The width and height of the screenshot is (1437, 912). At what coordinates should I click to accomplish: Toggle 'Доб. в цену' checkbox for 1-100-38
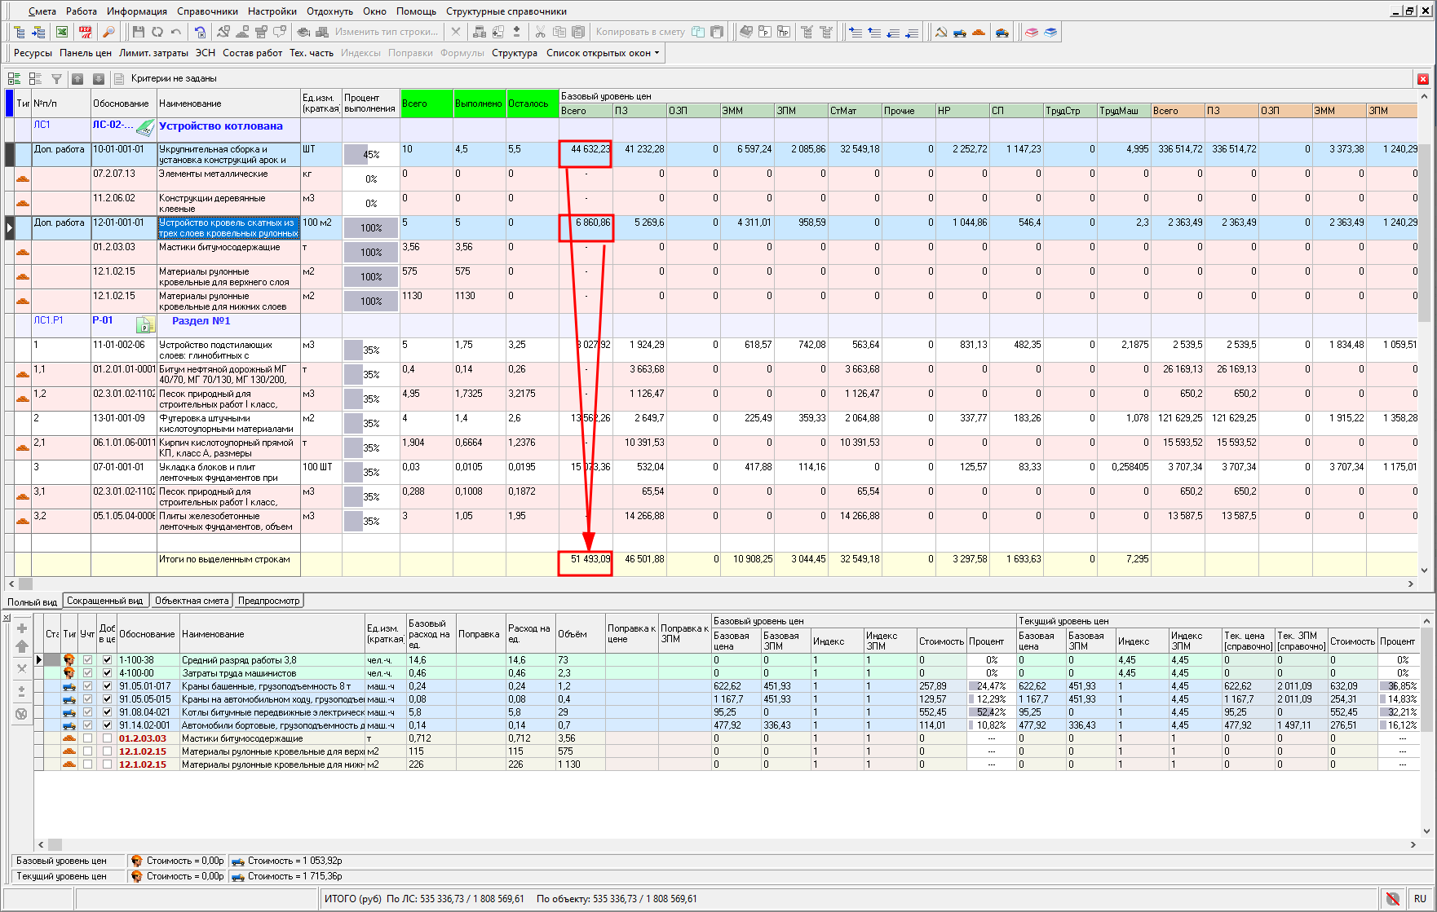click(x=107, y=660)
